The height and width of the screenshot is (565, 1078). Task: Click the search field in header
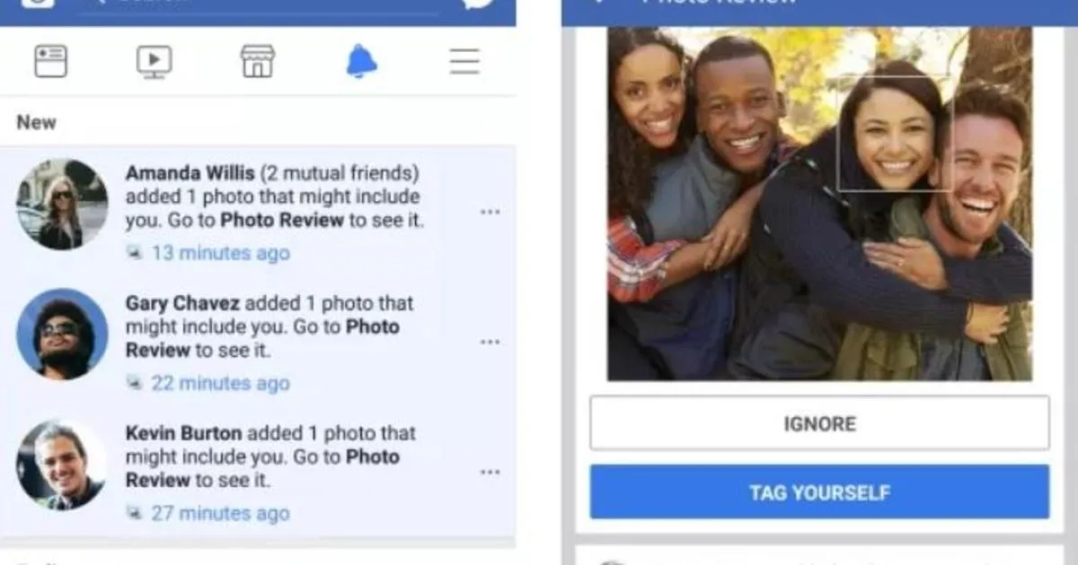point(261,4)
